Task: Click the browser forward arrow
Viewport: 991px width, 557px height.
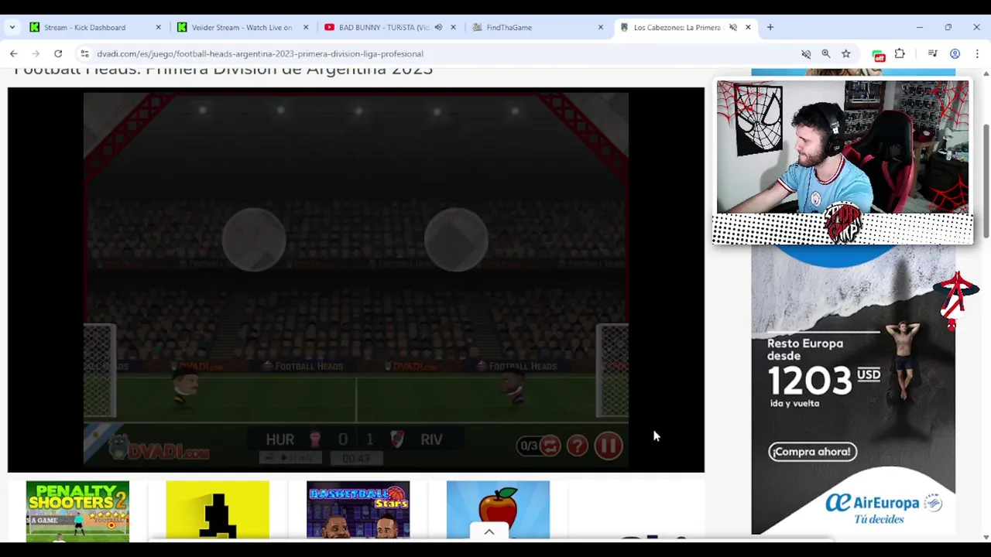Action: [36, 53]
